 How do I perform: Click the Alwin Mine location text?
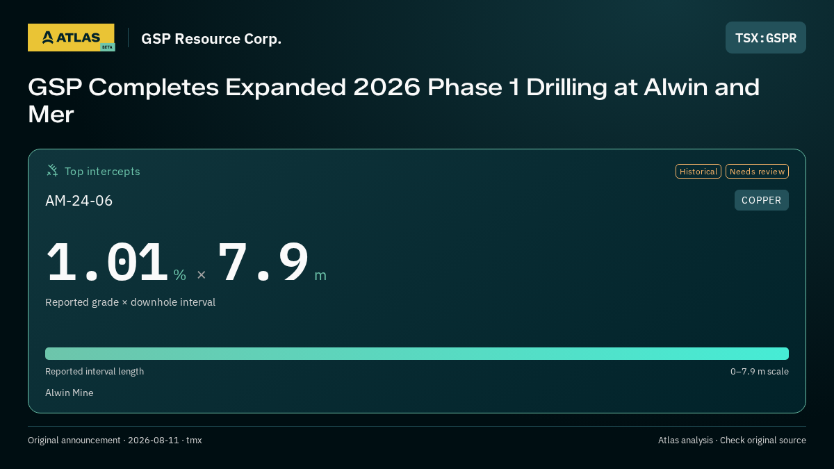(69, 393)
